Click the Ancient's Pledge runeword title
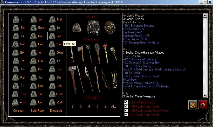 tap(133, 16)
